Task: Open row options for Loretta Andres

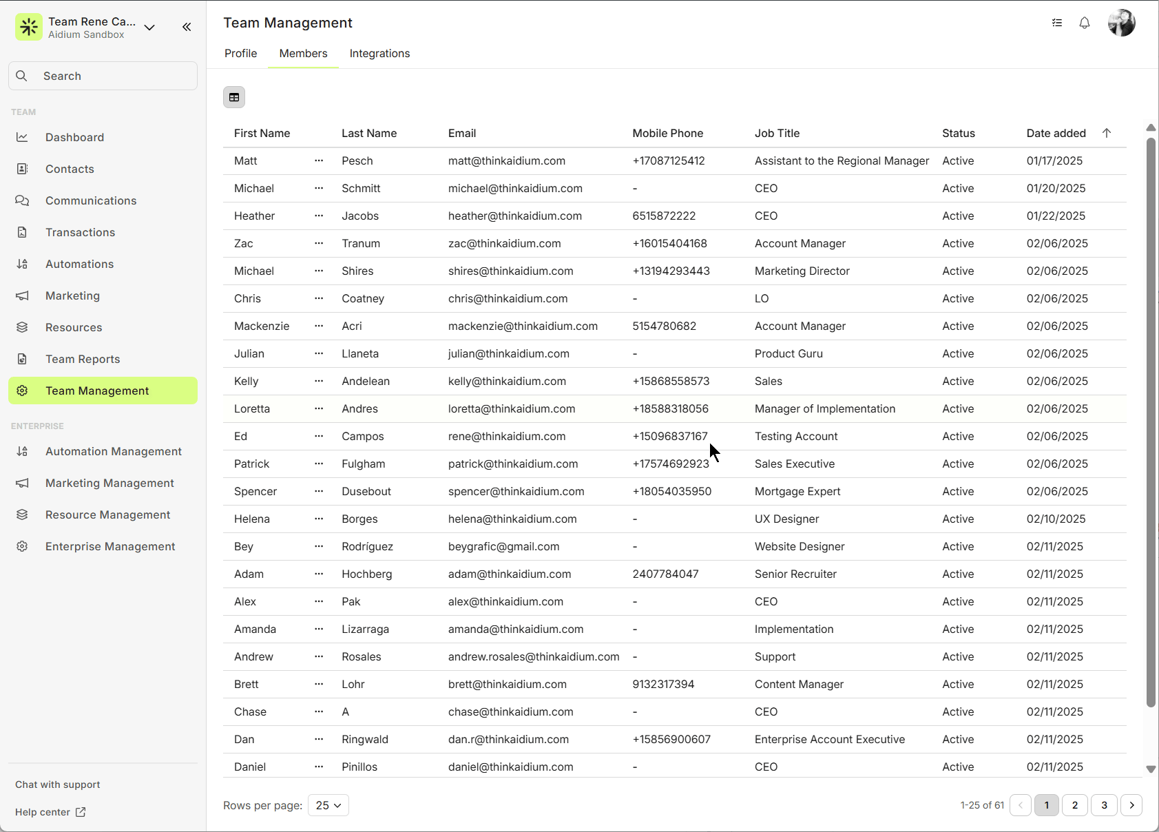Action: tap(319, 408)
